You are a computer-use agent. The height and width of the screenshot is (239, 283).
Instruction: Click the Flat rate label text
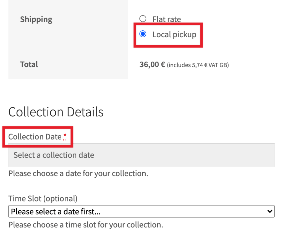(167, 19)
